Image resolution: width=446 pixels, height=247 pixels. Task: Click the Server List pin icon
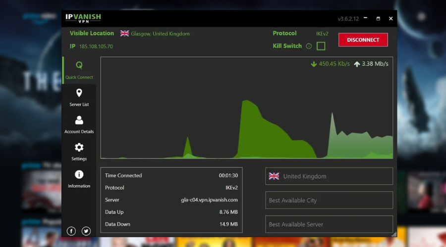tap(79, 93)
